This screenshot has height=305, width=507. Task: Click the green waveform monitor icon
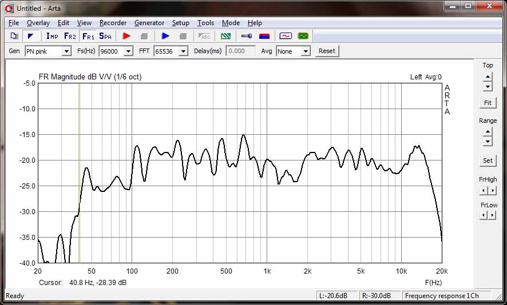pyautogui.click(x=303, y=36)
